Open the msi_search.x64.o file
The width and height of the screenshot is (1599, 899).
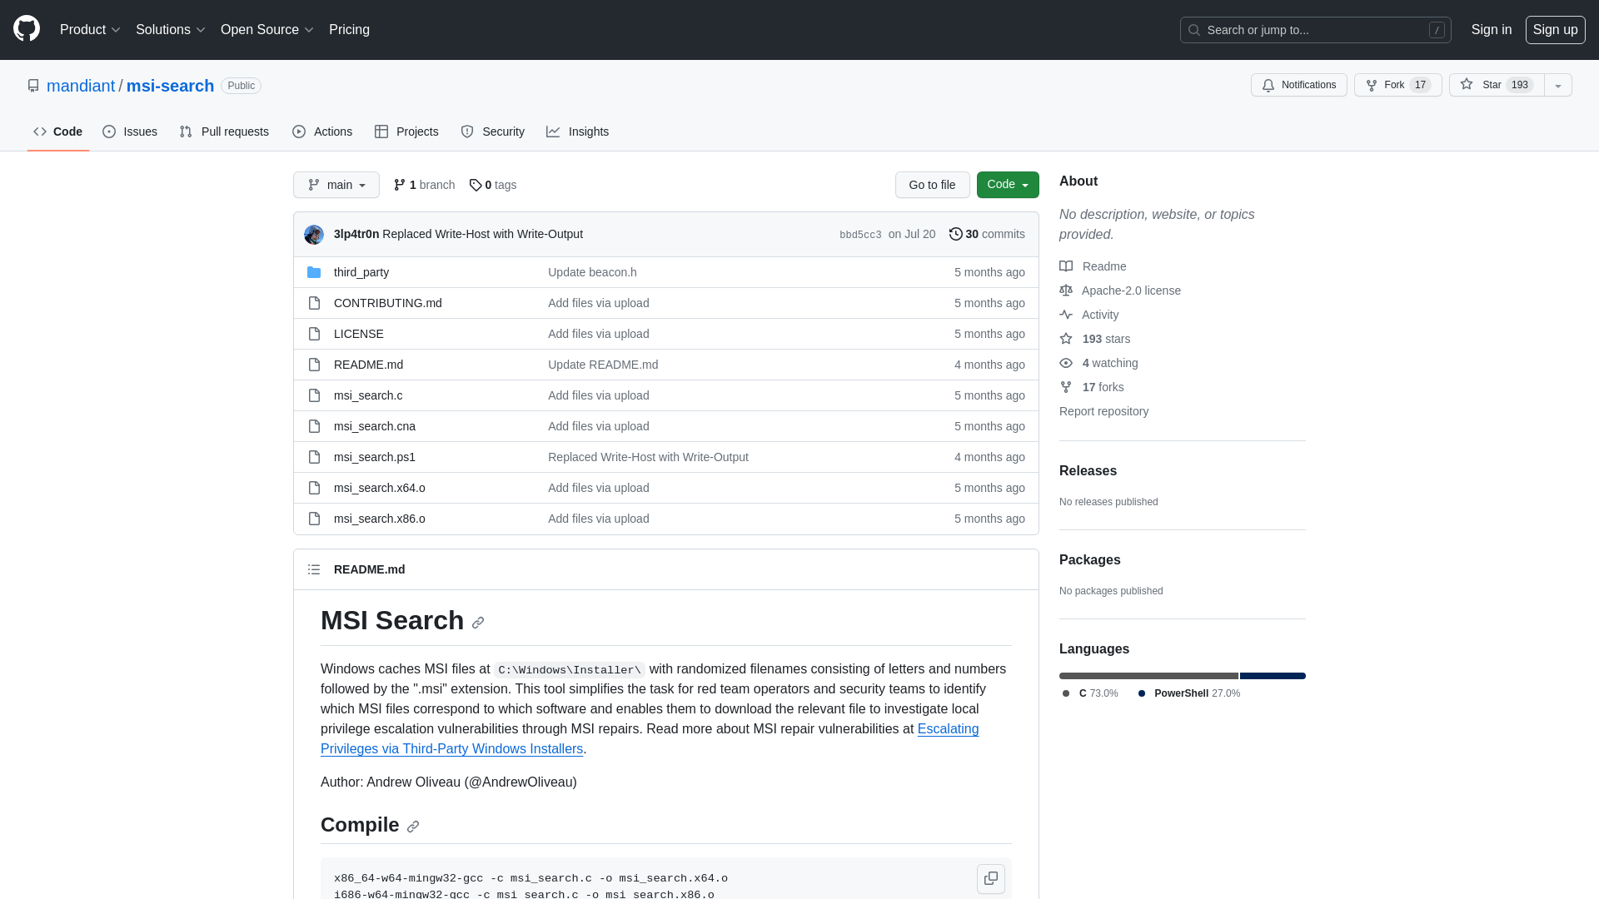tap(380, 488)
